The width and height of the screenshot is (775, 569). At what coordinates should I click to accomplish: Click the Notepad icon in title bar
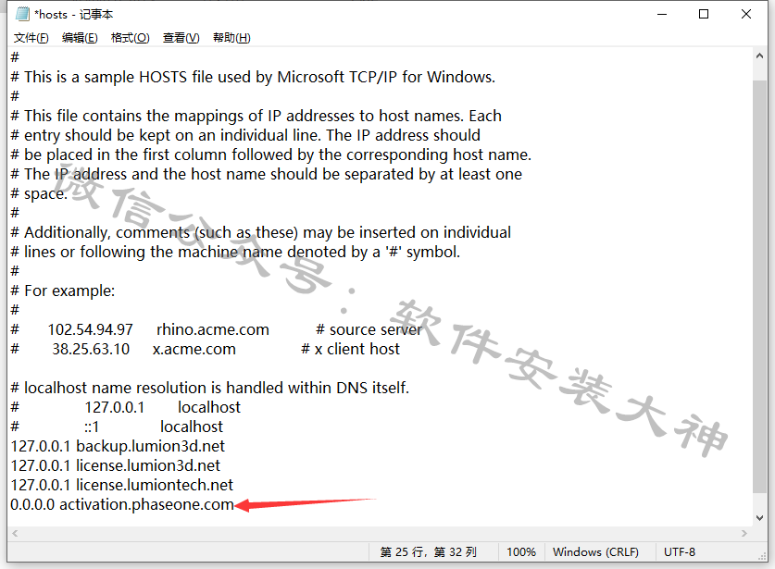[23, 14]
